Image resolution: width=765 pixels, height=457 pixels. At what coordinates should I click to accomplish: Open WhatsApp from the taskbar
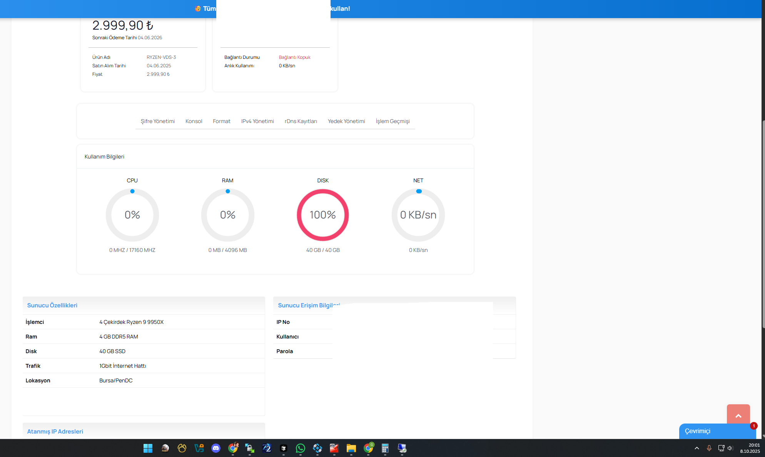pos(301,448)
